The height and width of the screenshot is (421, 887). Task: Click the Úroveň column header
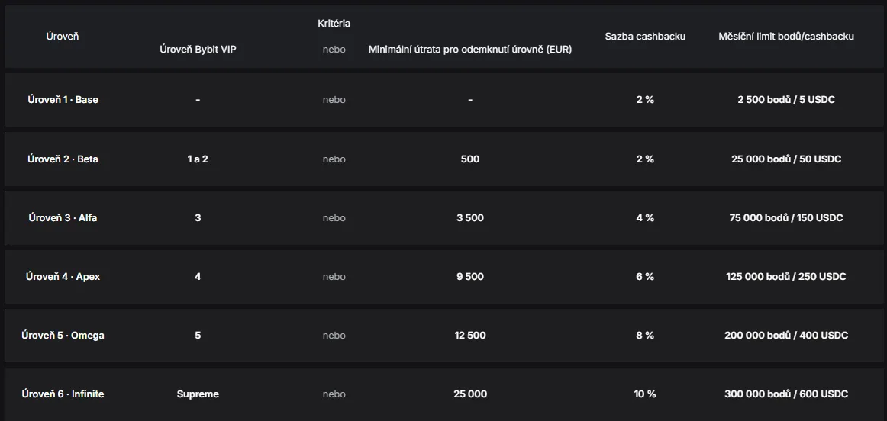click(63, 36)
